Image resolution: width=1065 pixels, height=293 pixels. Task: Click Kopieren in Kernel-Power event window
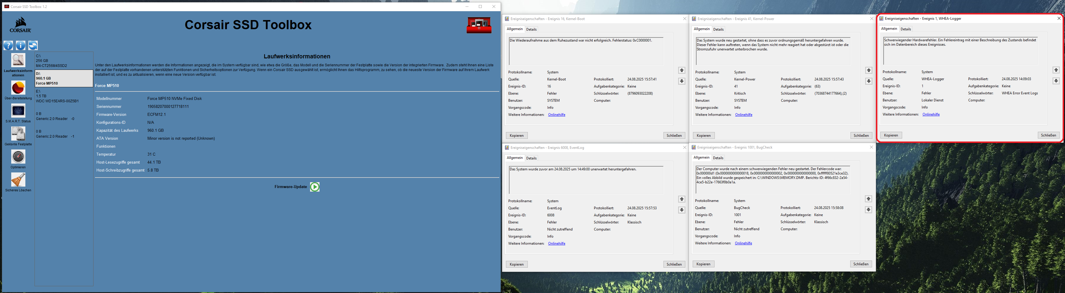point(704,136)
